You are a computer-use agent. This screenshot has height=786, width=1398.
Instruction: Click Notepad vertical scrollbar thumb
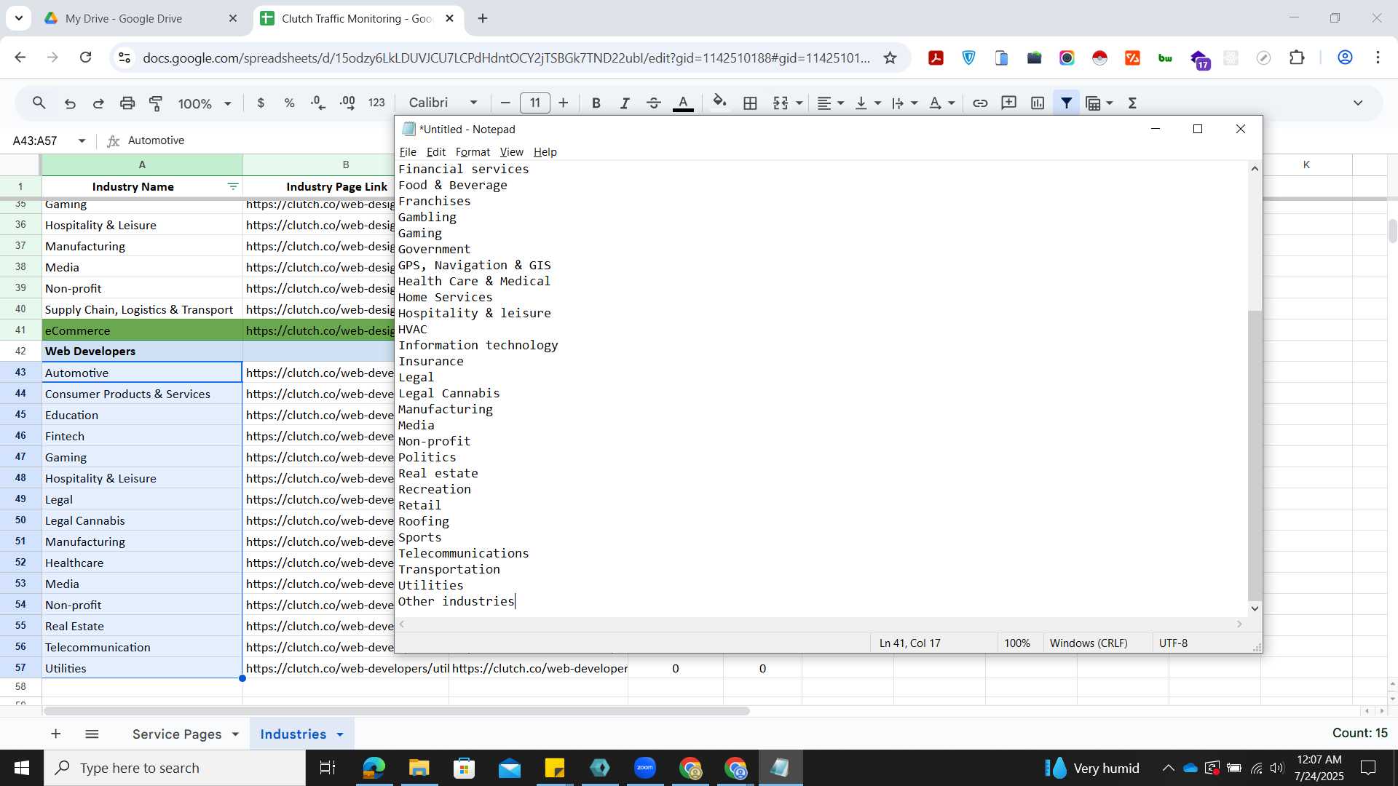click(x=1254, y=455)
